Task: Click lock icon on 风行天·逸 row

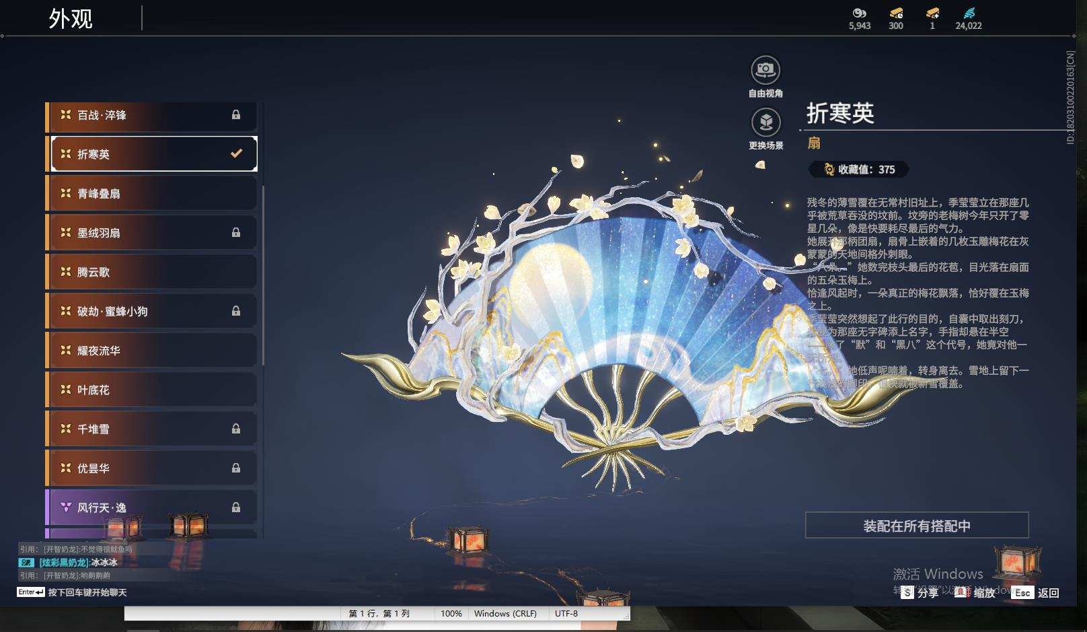Action: pos(236,507)
